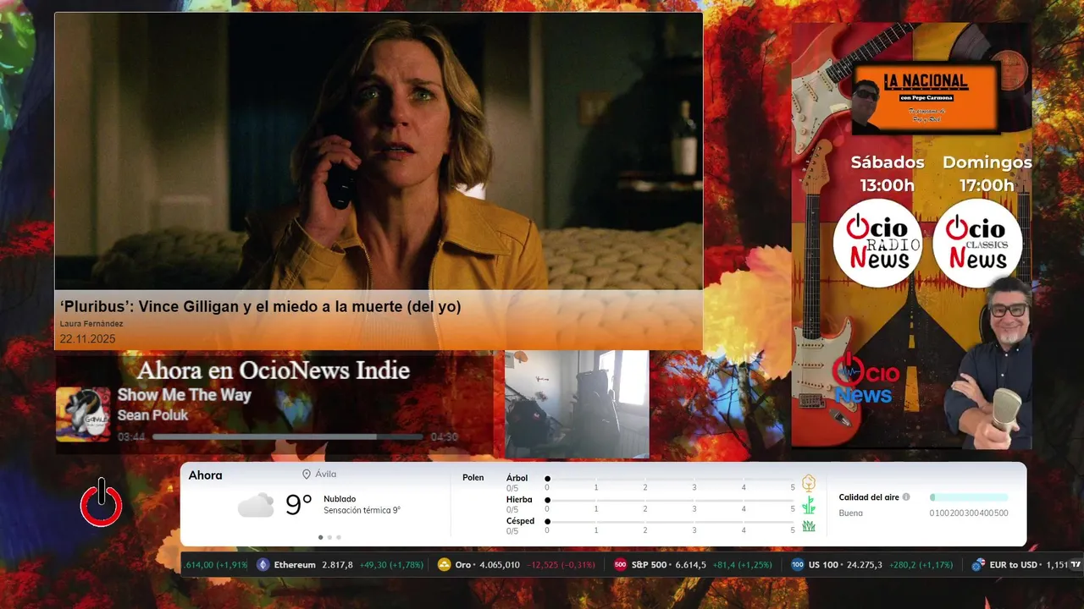
Task: Select the first weather carousel dot
Action: tap(320, 537)
